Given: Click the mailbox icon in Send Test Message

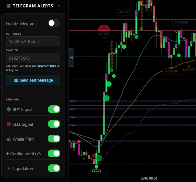Looking at the screenshot, I should [x=16, y=80].
